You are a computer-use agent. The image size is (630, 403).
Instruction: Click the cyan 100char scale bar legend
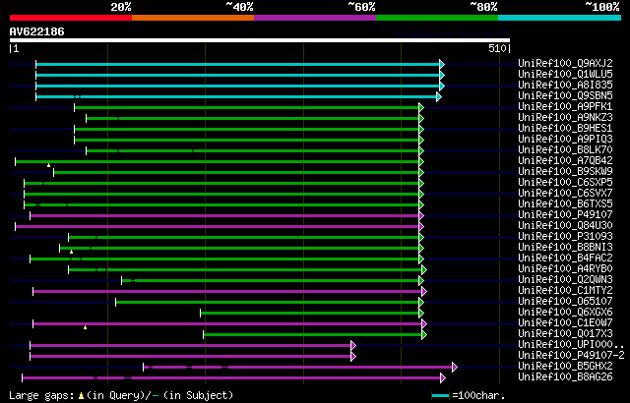(x=440, y=396)
